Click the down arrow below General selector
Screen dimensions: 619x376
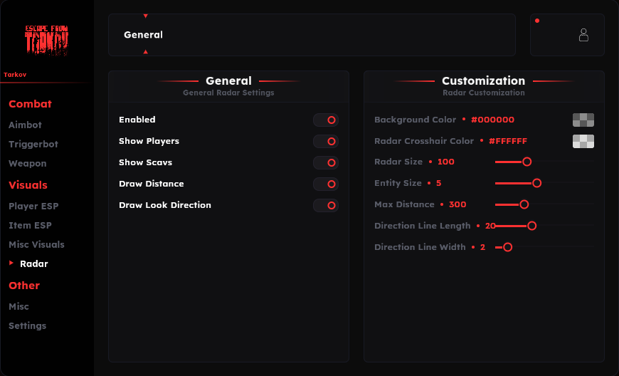[145, 51]
